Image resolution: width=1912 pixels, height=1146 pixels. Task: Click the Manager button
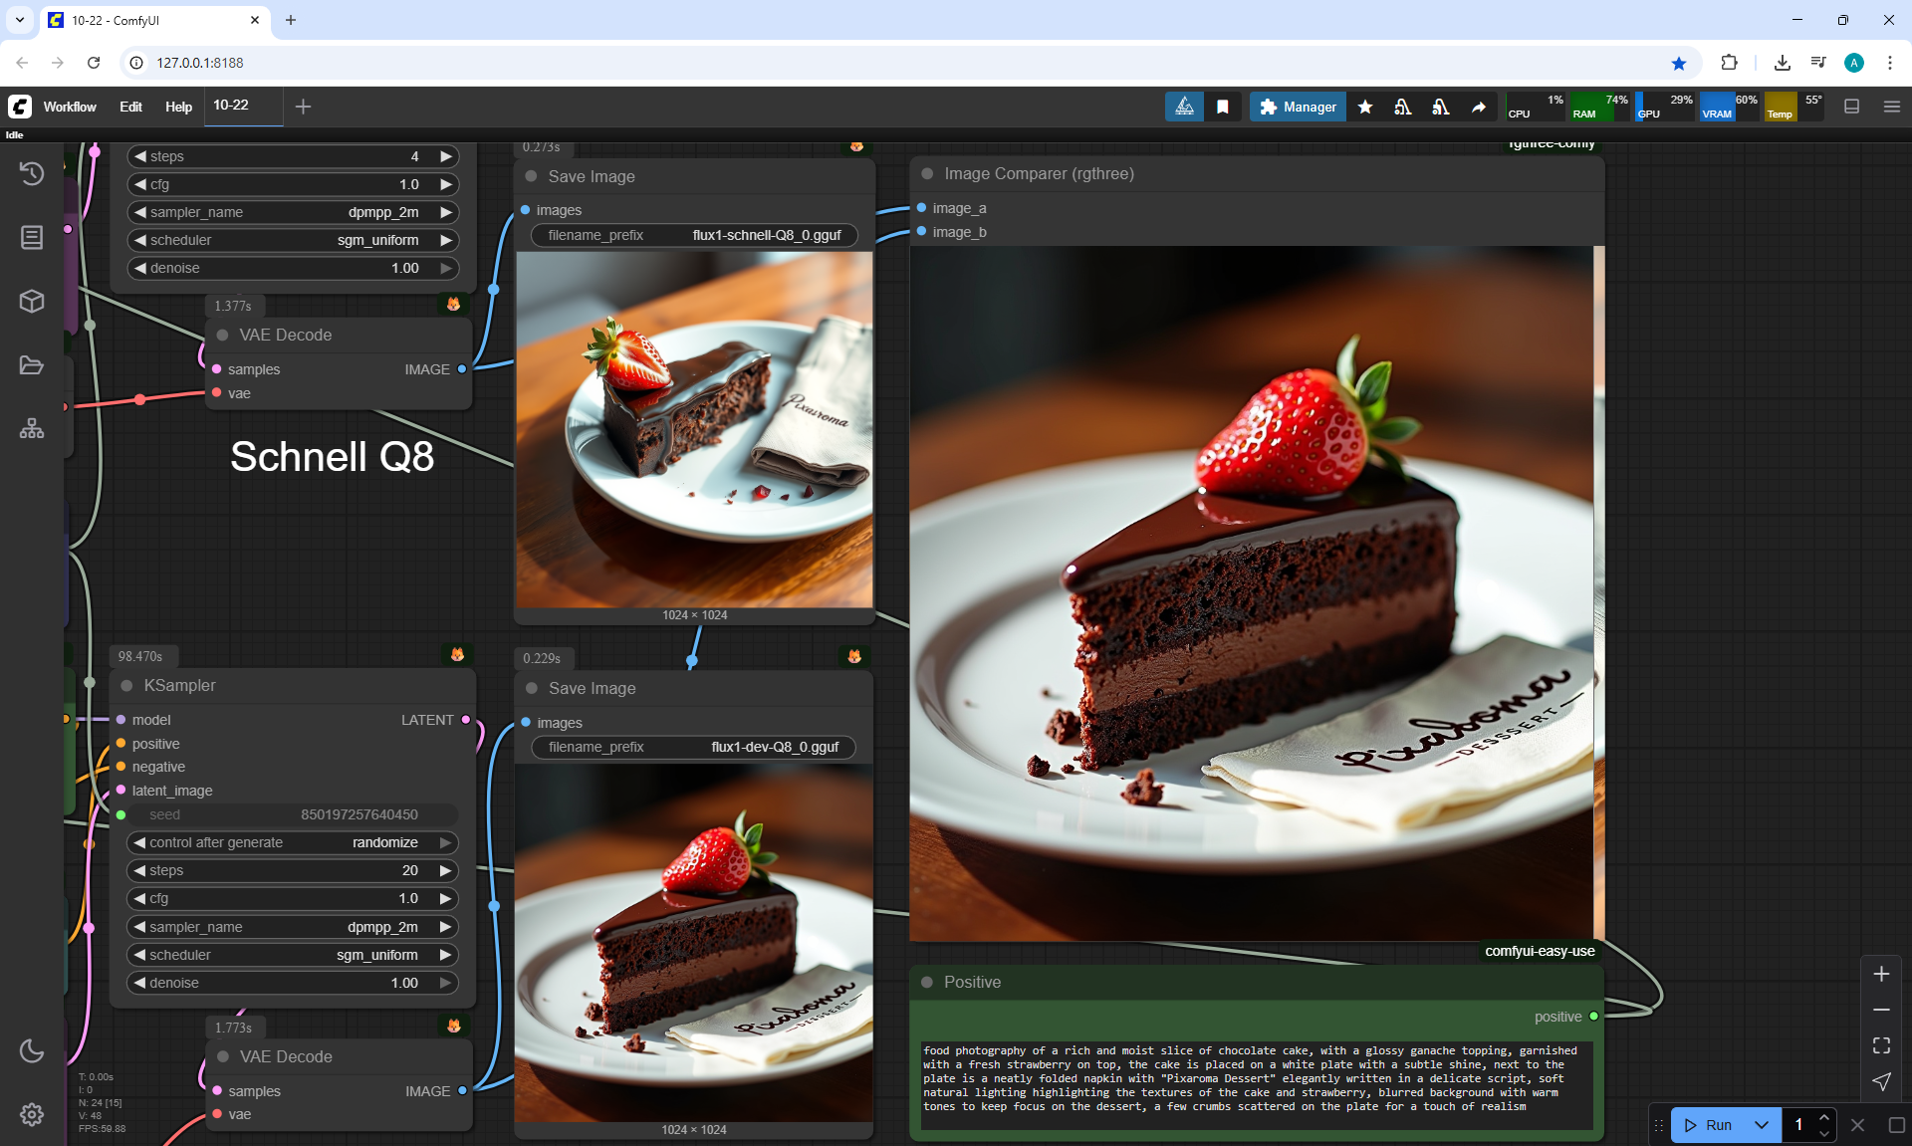point(1298,107)
